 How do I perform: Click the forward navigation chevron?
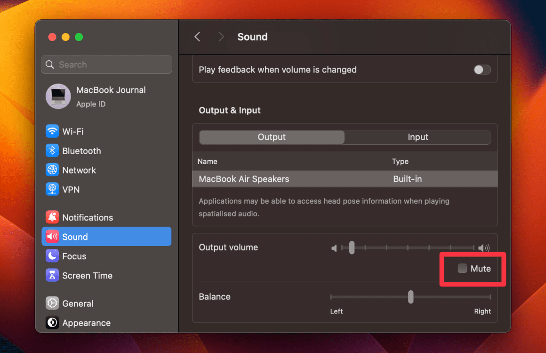pyautogui.click(x=220, y=36)
